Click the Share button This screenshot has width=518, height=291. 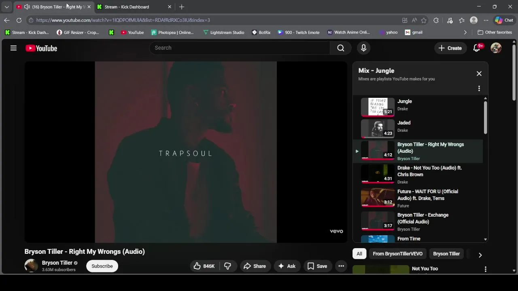pos(255,266)
